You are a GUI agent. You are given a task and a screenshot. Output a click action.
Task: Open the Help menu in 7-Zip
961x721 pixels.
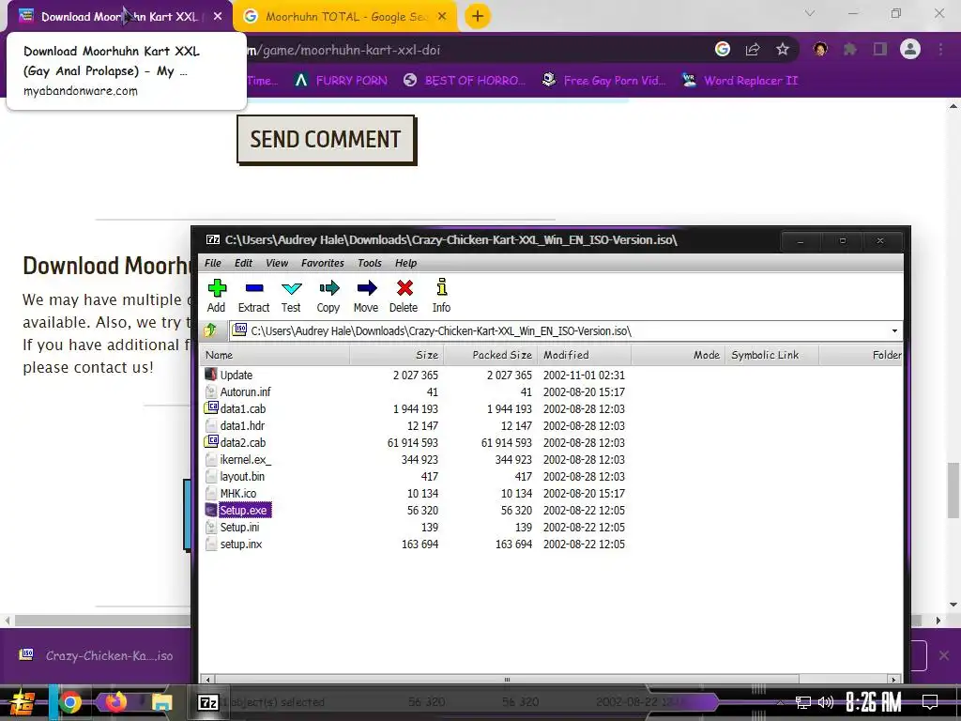405,263
